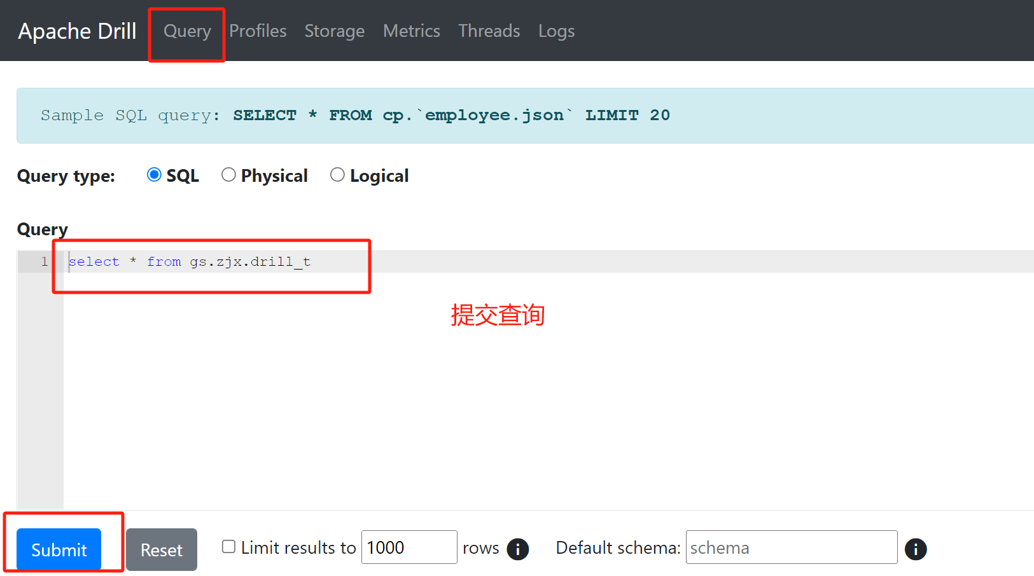This screenshot has height=576, width=1034.
Task: Enable the Limit results to checkbox
Action: tap(228, 547)
